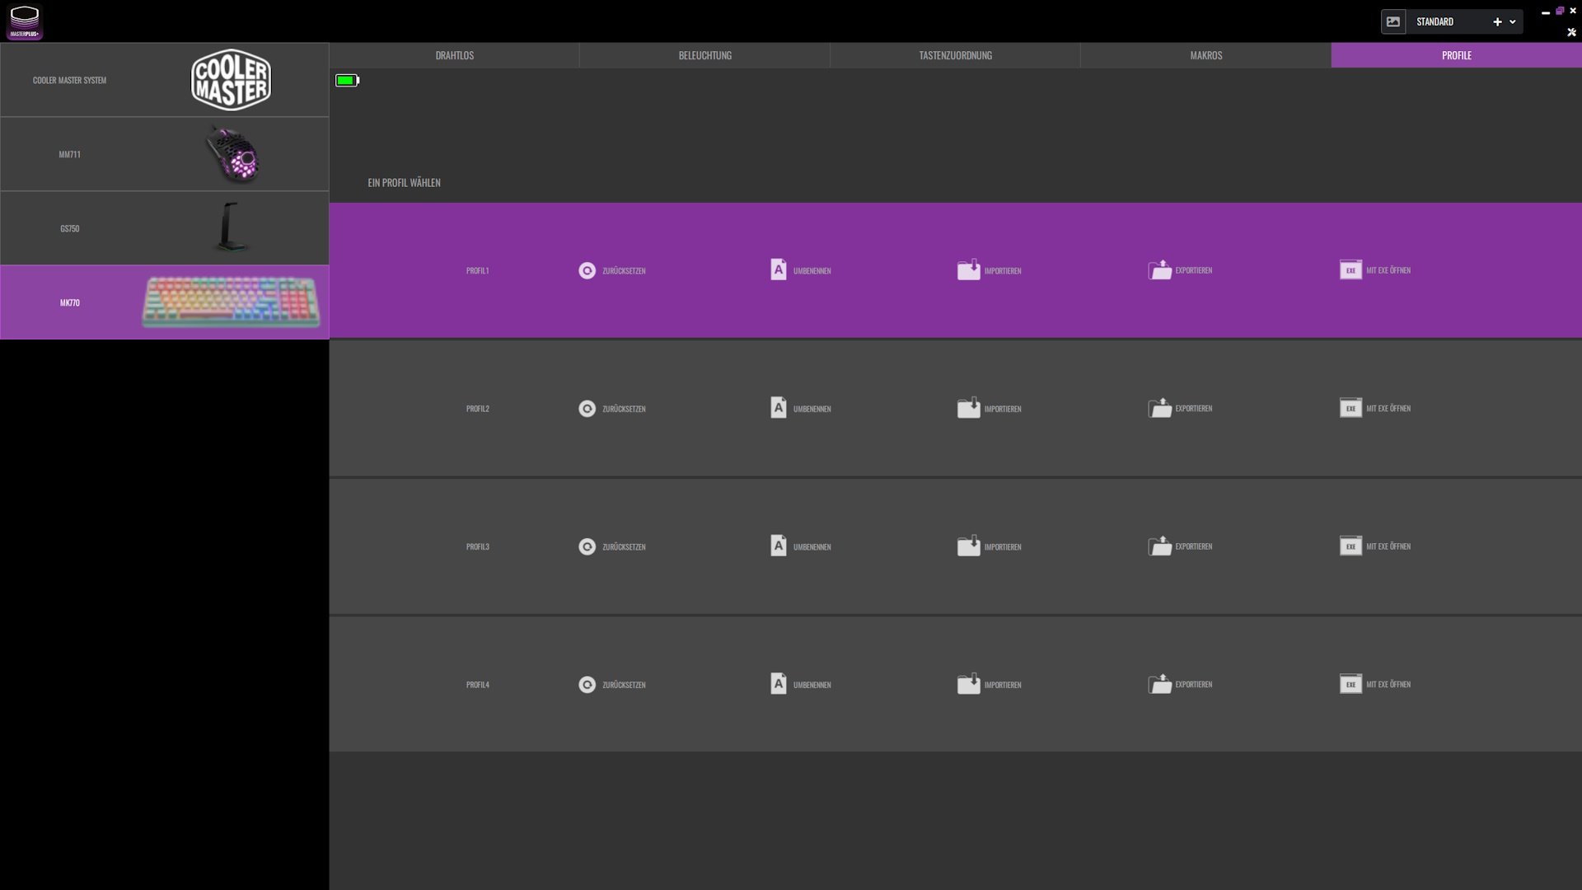Screen dimensions: 1582x890
Task: Open the Beleuchtung tab
Action: (x=704, y=55)
